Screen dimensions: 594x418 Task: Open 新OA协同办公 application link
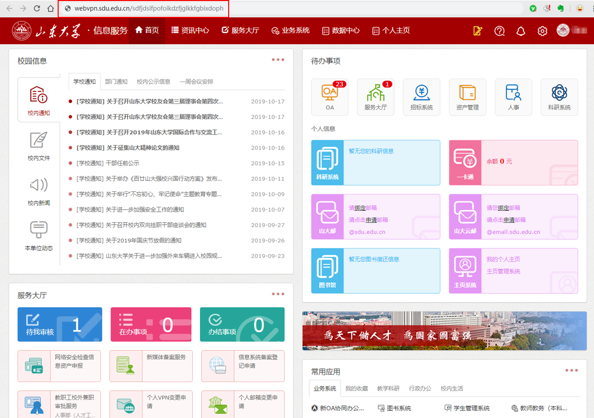(x=338, y=408)
